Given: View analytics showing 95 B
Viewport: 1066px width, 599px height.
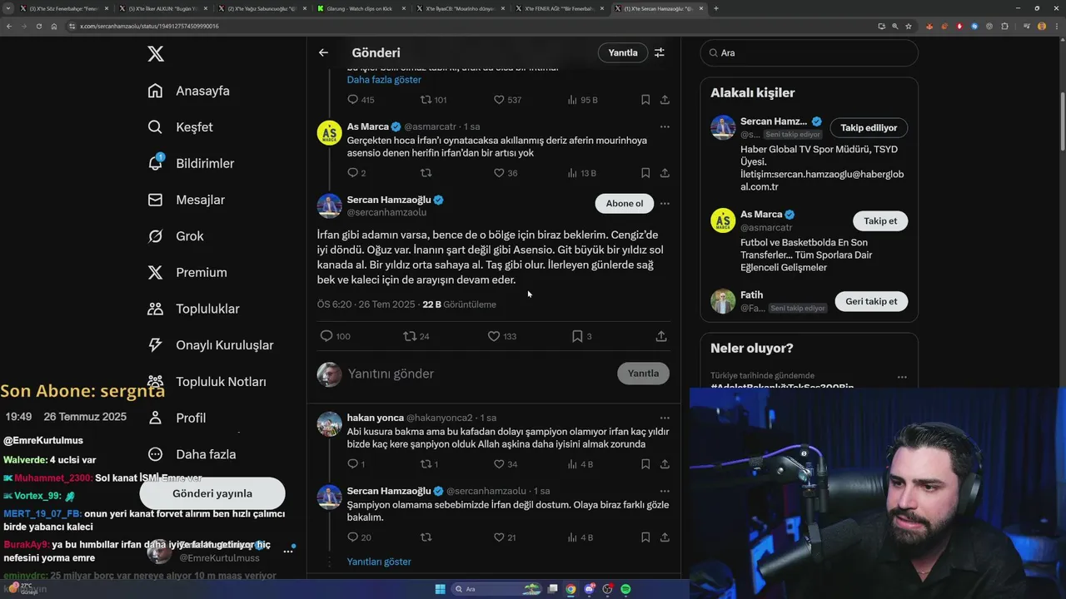Looking at the screenshot, I should (582, 100).
